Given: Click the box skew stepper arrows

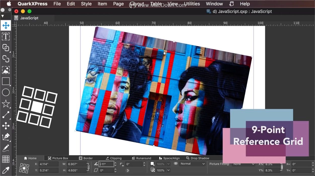Looking at the screenshot, I should tap(115, 170).
